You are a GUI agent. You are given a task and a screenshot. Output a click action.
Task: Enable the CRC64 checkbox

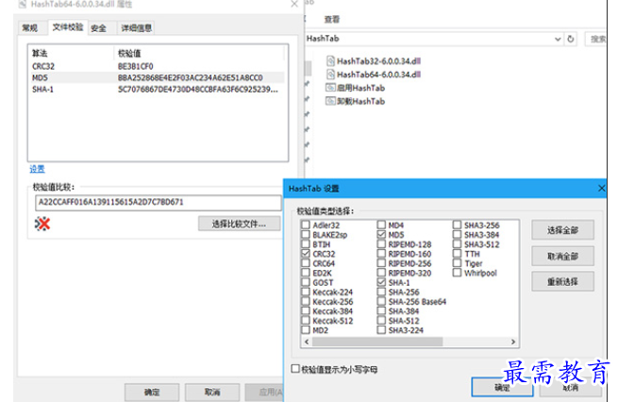(x=306, y=263)
